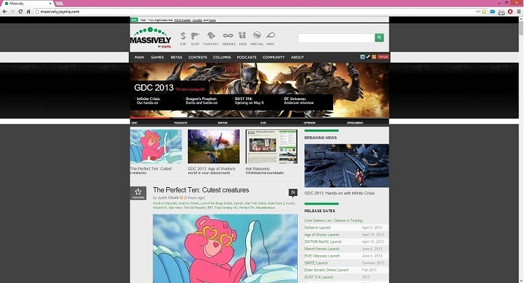524x283 pixels.
Task: Click the binoculars extension icon
Action: (x=502, y=12)
